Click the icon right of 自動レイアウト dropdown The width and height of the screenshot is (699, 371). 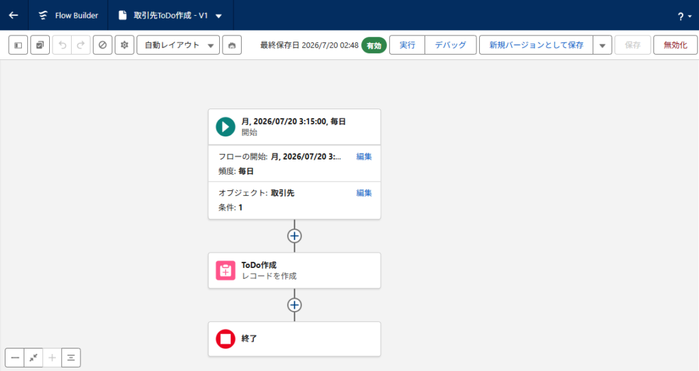[232, 45]
